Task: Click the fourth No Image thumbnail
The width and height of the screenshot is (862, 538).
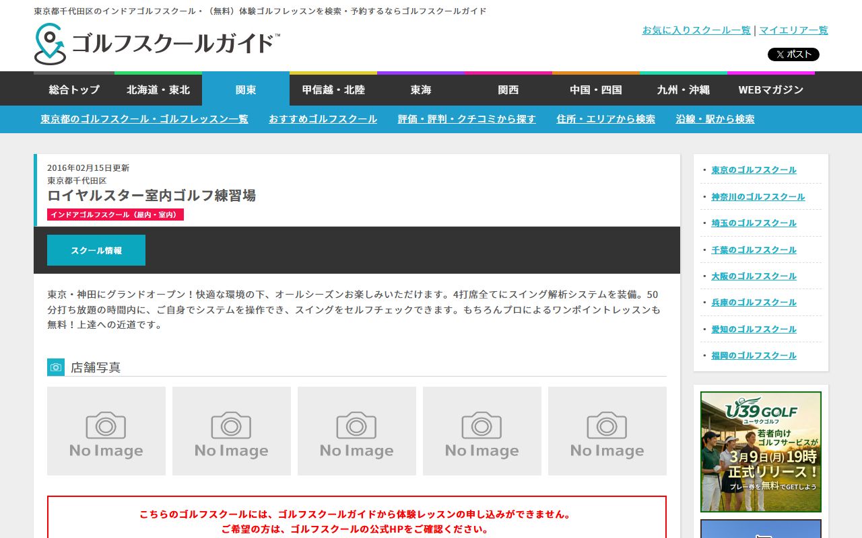Action: 482,431
